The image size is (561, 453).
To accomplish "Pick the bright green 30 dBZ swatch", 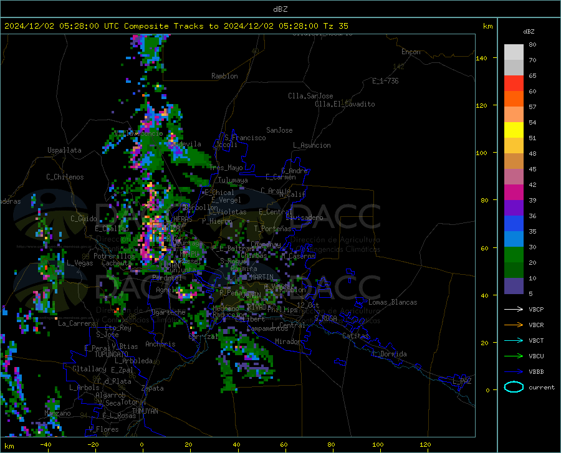I will click(514, 255).
